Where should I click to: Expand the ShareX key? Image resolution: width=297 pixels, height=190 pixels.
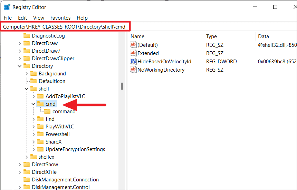point(33,142)
